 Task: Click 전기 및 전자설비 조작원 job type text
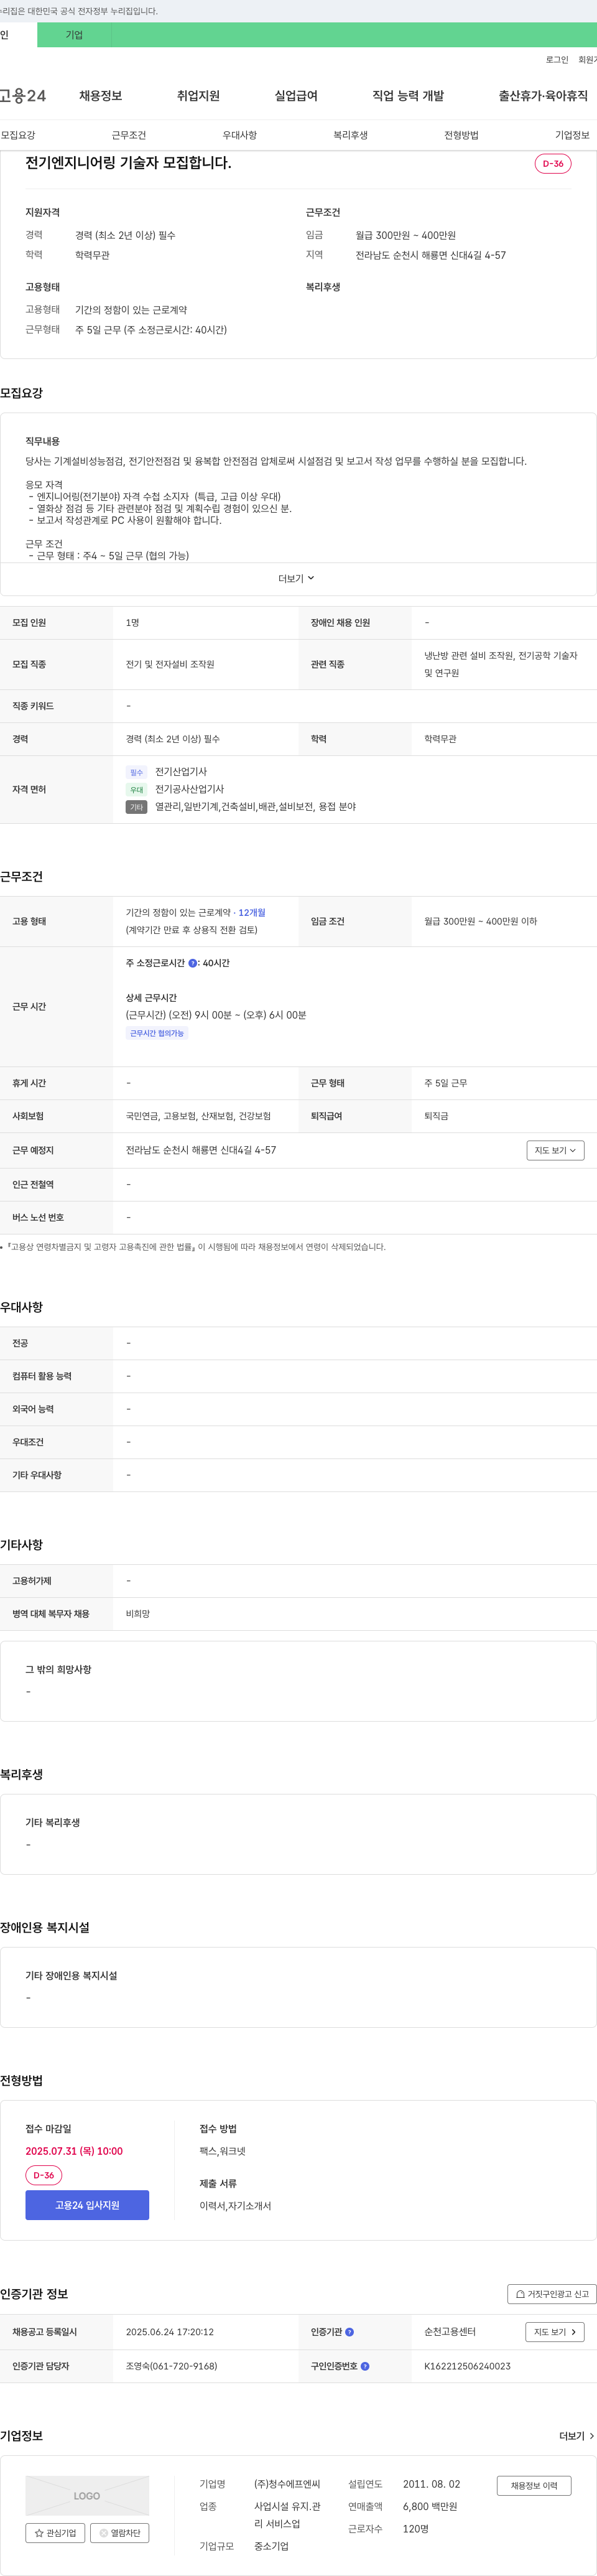[170, 665]
